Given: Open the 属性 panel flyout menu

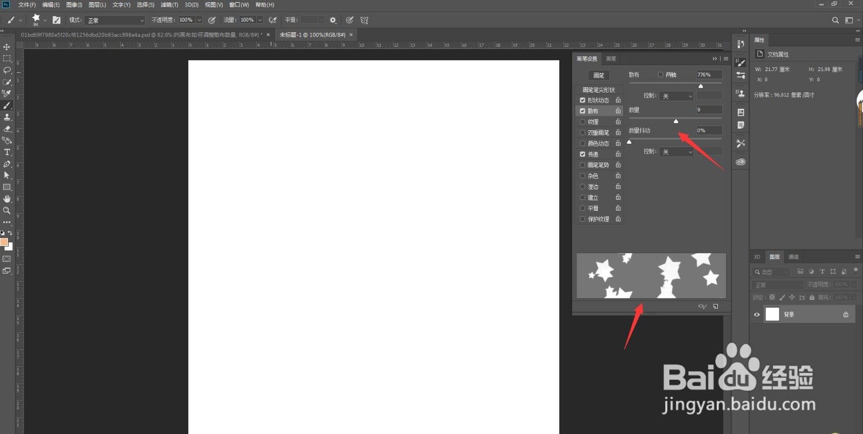Looking at the screenshot, I should [857, 40].
